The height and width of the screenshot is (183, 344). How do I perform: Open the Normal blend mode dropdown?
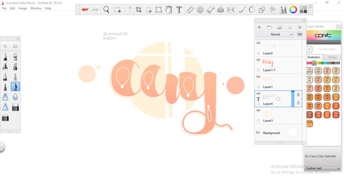[275, 34]
